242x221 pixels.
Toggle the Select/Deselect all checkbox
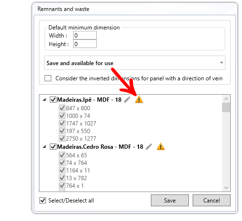43,201
